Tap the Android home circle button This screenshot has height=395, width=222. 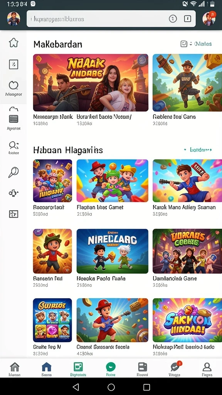[111, 387]
